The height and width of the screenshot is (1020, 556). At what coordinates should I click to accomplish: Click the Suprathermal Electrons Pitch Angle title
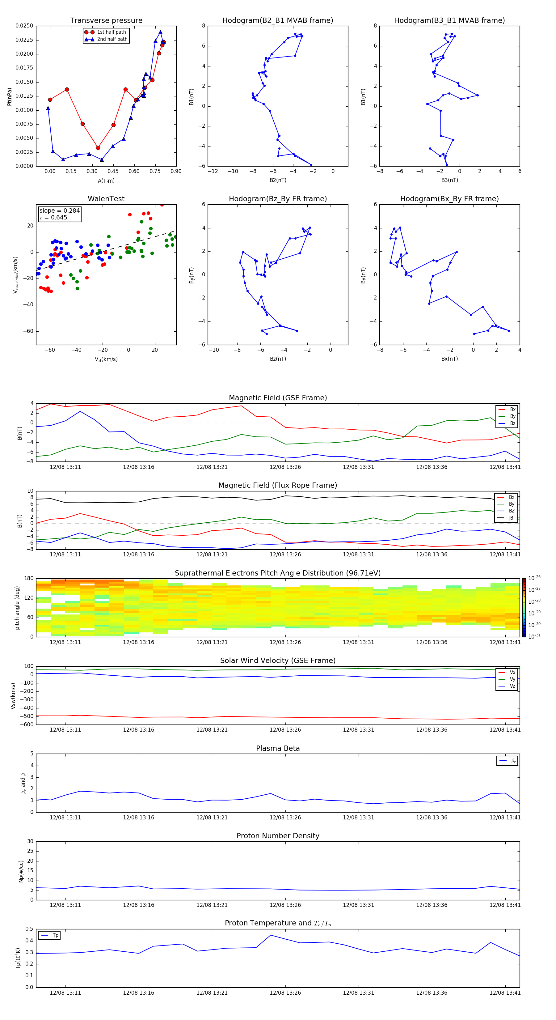click(278, 573)
